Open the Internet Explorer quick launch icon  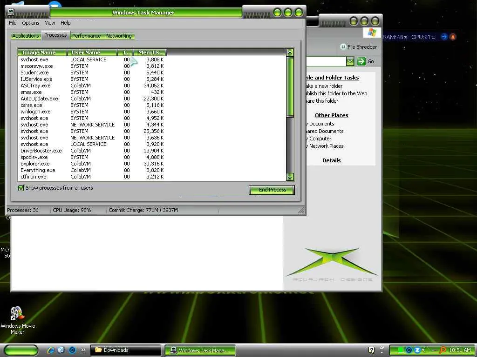point(51,350)
